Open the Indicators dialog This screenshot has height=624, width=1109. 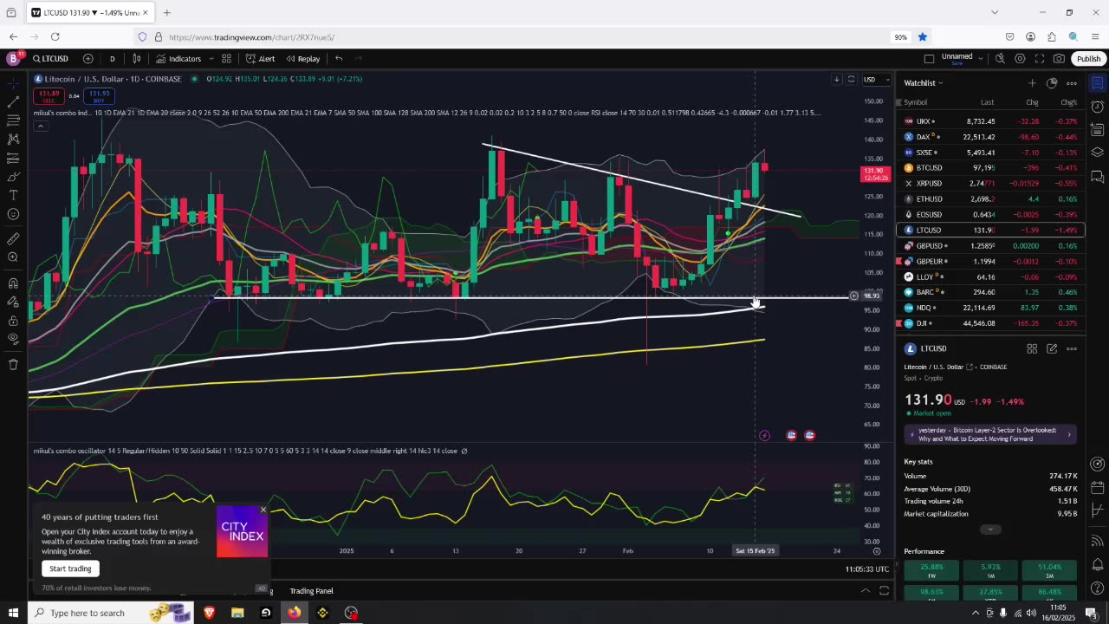[x=178, y=59]
